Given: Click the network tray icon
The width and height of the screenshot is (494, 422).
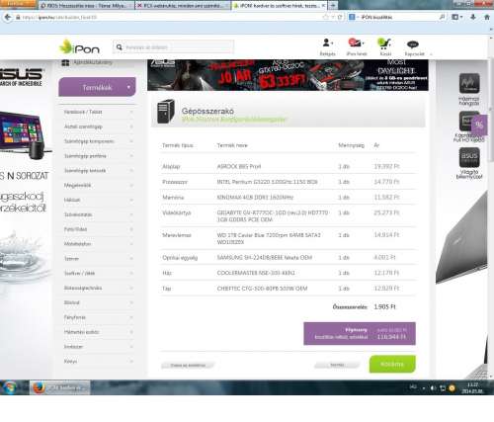Looking at the screenshot, I should (x=443, y=388).
